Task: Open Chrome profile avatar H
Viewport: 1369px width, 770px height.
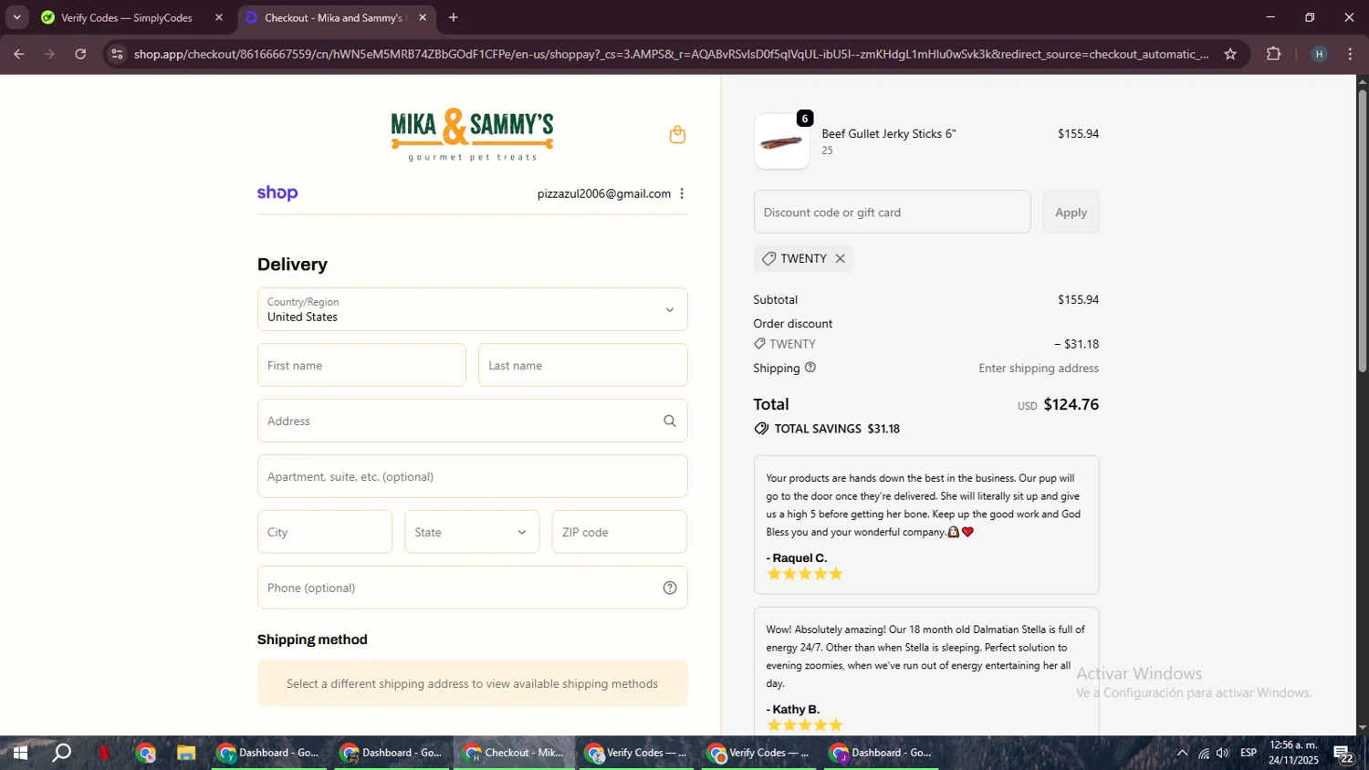Action: point(1319,54)
